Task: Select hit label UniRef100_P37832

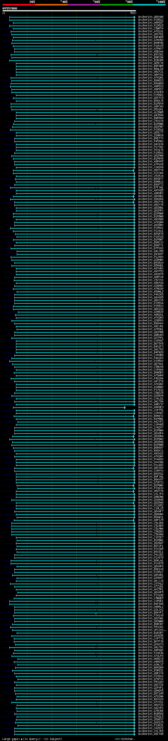Action: 151,390
